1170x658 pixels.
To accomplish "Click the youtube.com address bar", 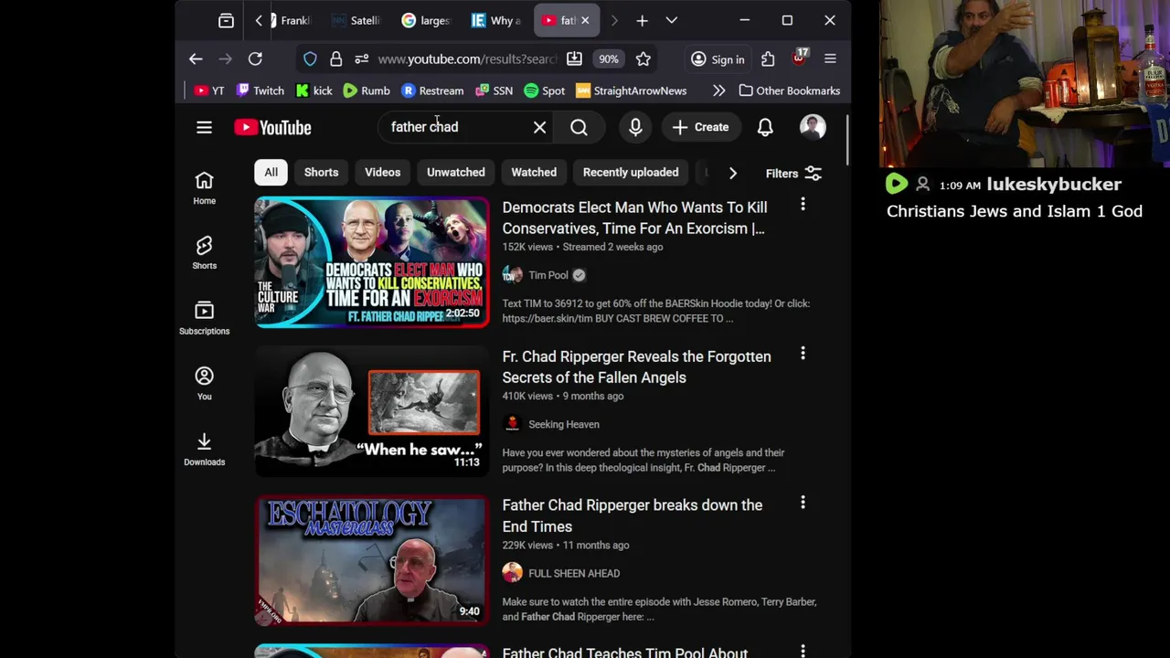I will point(466,58).
